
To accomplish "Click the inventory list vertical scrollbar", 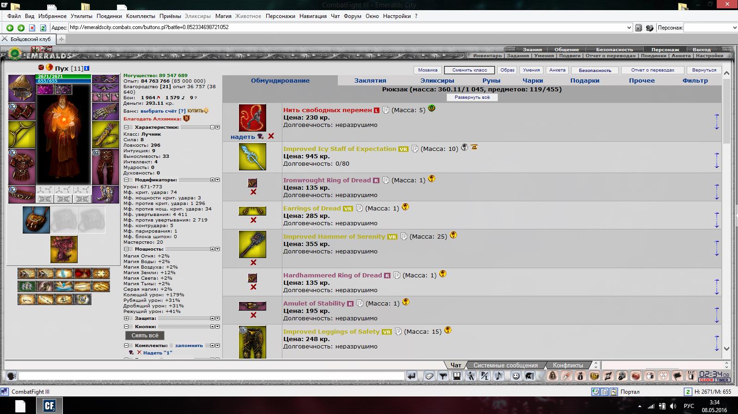I will [726, 211].
